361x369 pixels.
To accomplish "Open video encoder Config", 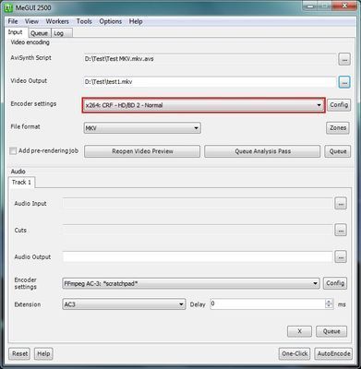I will pyautogui.click(x=339, y=105).
